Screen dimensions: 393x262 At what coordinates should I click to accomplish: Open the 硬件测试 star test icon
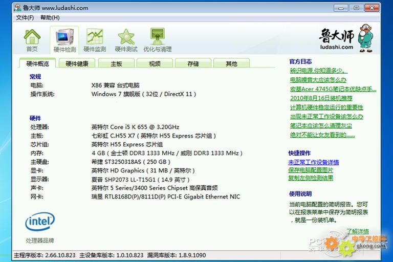click(126, 40)
